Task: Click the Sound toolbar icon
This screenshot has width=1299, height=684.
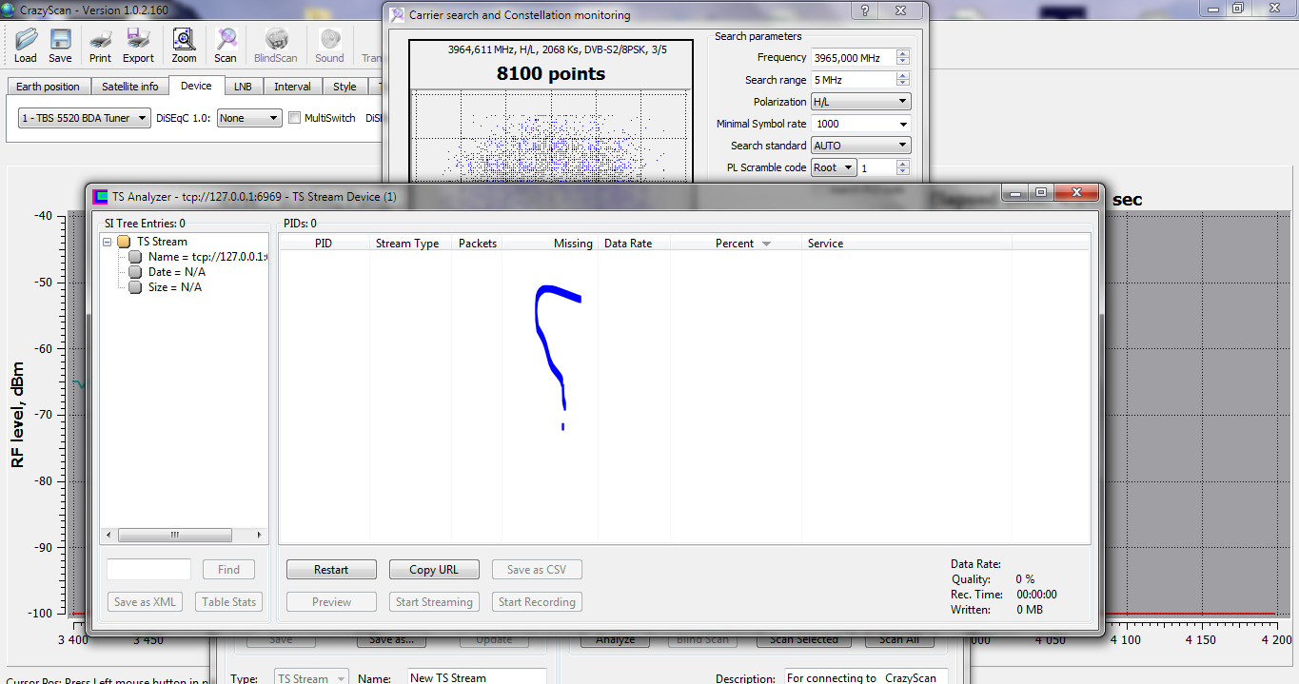Action: coord(329,40)
